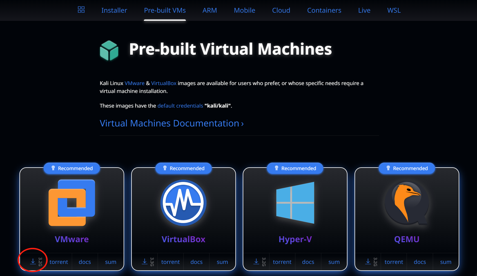Viewport: 477px width, 276px height.
Task: Click the Recommended badge on VMware card
Action: click(72, 168)
